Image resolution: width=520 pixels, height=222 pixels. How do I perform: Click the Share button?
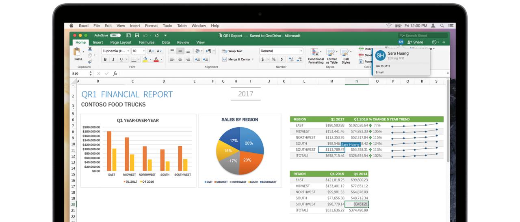(x=416, y=42)
